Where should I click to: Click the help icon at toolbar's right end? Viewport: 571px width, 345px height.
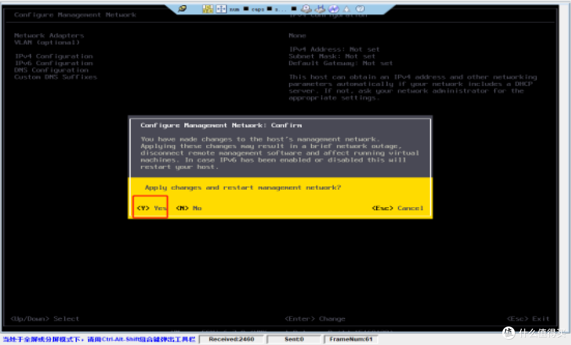click(x=360, y=9)
